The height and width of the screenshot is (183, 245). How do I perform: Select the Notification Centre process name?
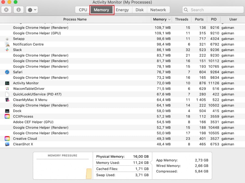[28, 44]
